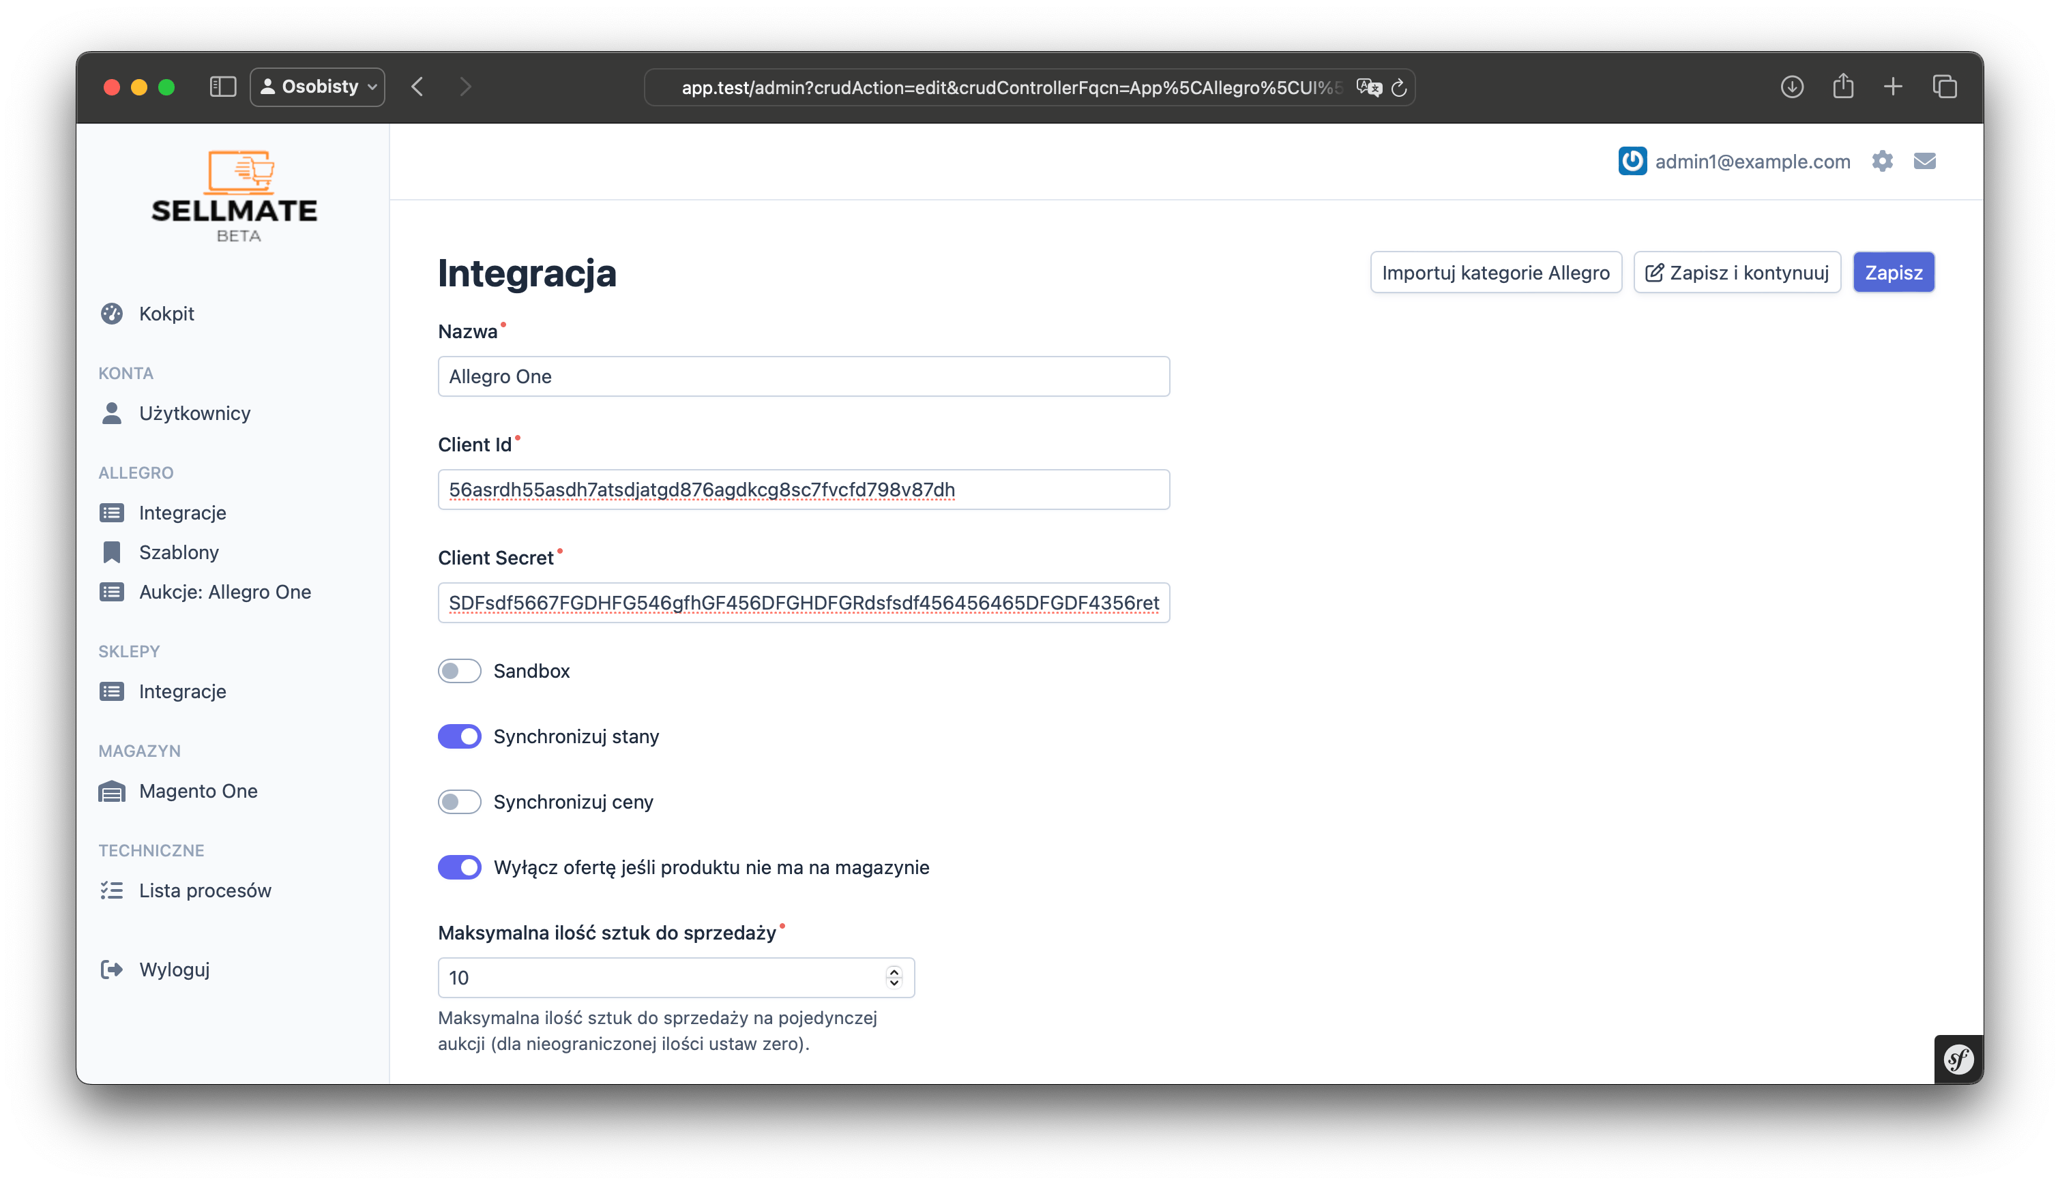This screenshot has width=2060, height=1185.
Task: Click the Użytkownicy menu item
Action: [x=195, y=413]
